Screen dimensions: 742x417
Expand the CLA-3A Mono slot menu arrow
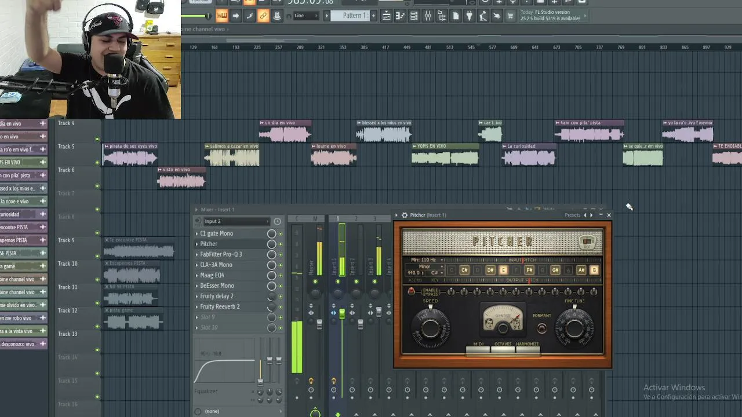click(x=197, y=265)
